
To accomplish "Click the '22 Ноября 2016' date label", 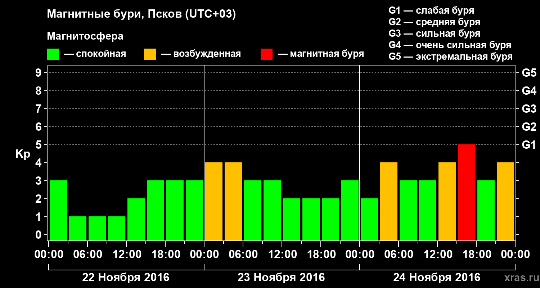I will click(x=126, y=278).
